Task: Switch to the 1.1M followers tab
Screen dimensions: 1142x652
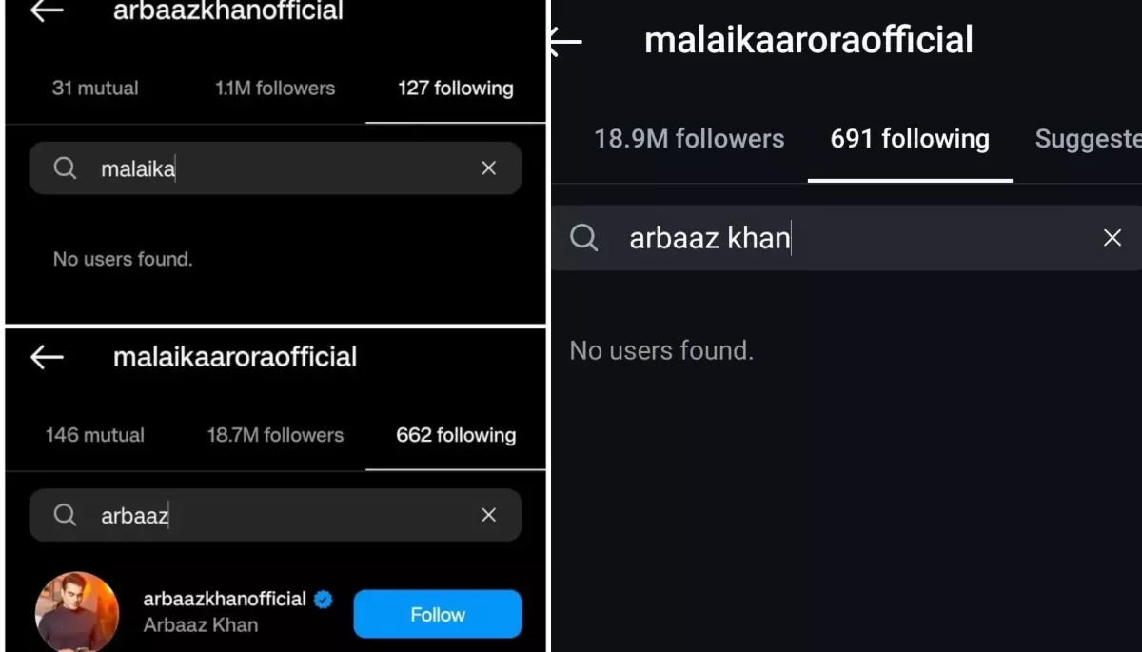Action: (275, 89)
